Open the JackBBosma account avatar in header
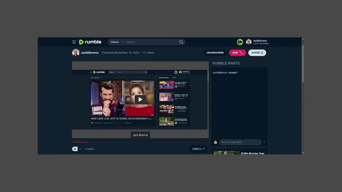The height and width of the screenshot is (192, 342). 249,42
